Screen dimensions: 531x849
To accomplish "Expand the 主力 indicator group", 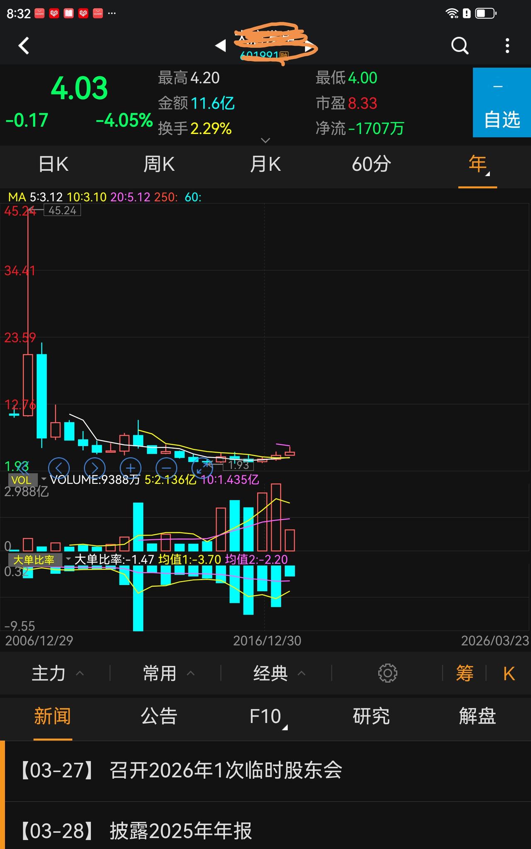I will 57,673.
